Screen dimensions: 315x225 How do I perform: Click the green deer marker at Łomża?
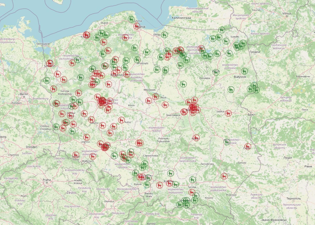point(216,72)
